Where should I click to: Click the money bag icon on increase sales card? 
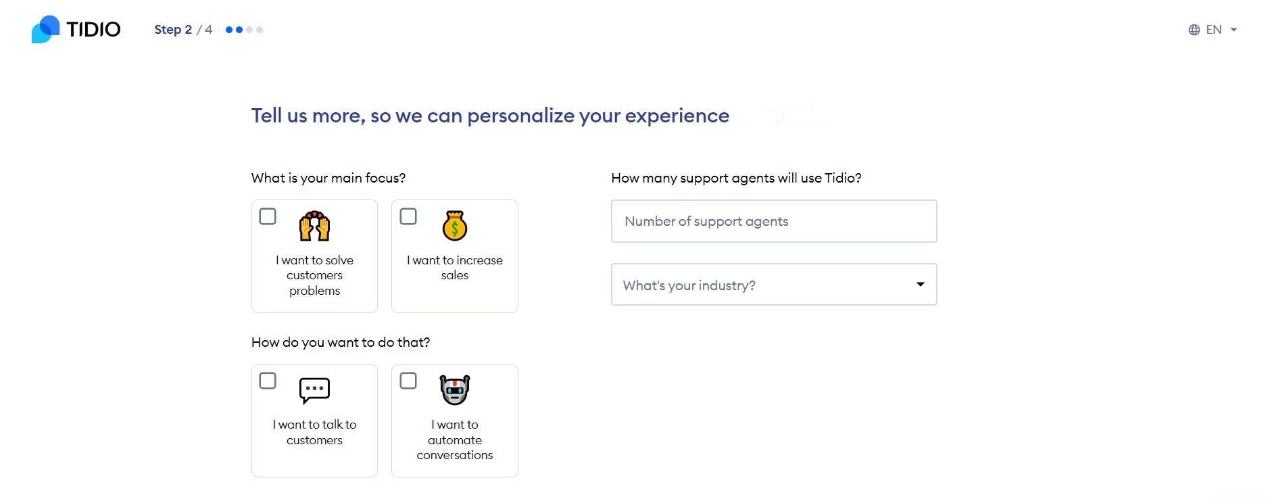(454, 226)
